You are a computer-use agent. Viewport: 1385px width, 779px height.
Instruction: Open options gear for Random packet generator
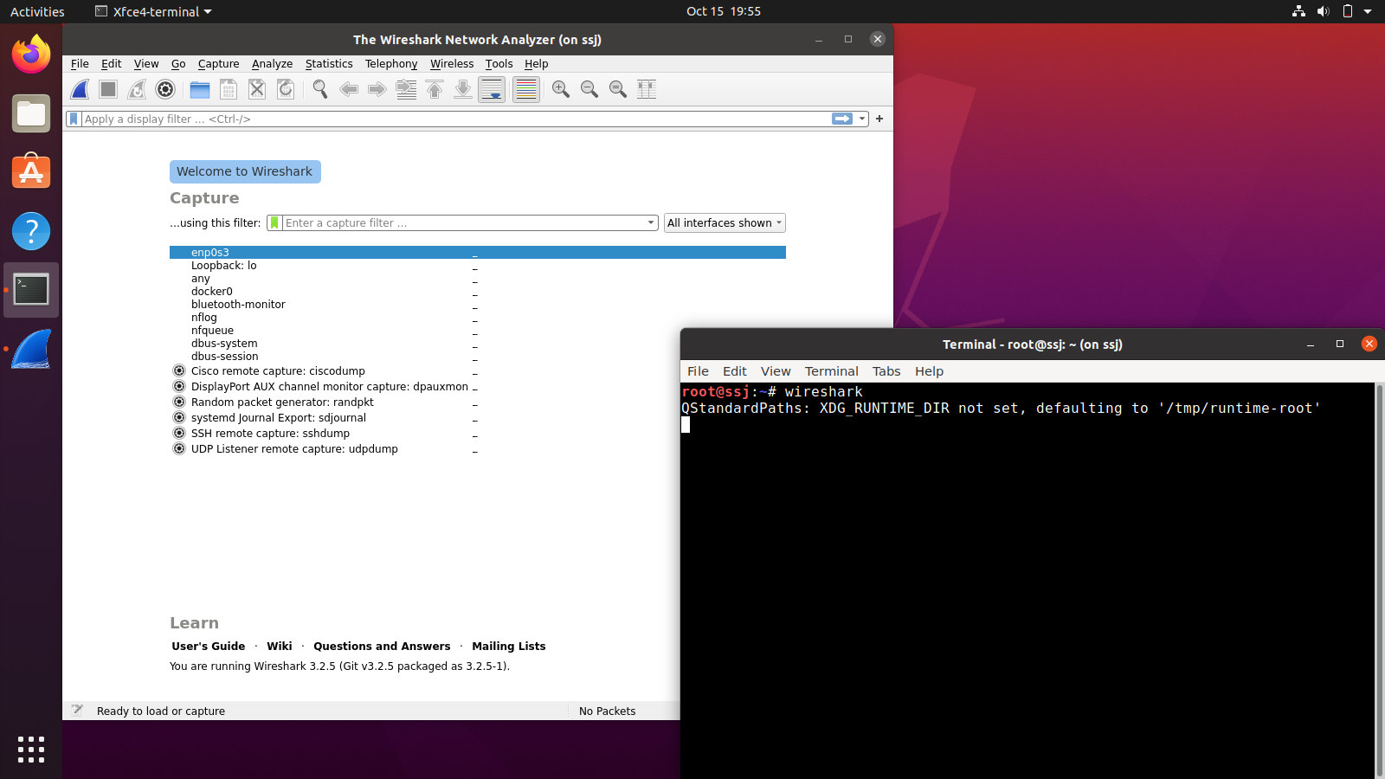pyautogui.click(x=179, y=402)
